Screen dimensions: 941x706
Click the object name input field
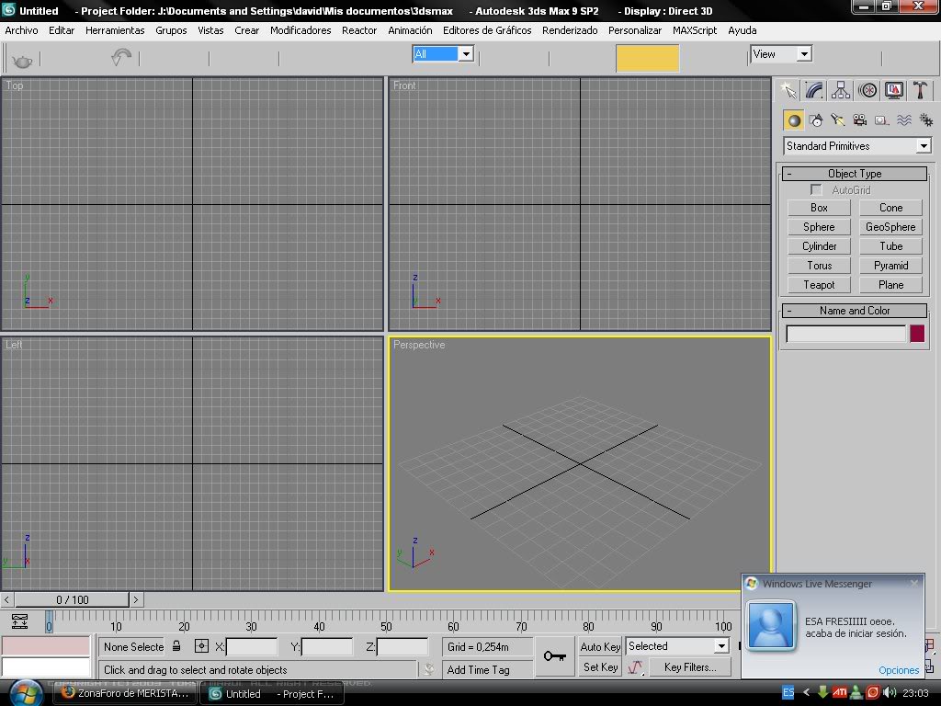click(x=845, y=333)
